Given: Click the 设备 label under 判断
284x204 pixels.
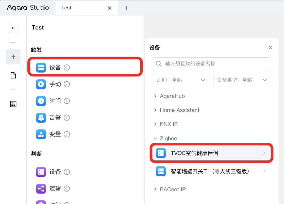Looking at the screenshot, I should click(55, 172).
